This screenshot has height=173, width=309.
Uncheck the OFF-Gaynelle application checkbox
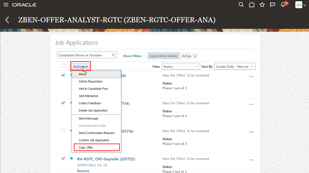coord(63,158)
